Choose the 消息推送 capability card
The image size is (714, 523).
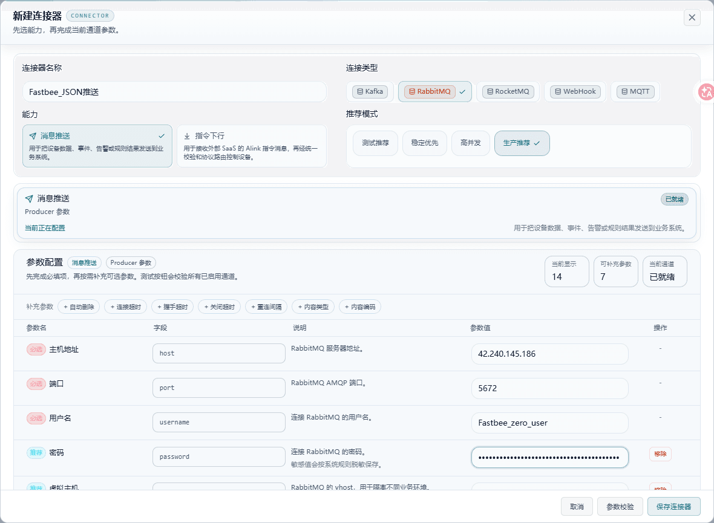coord(97,146)
